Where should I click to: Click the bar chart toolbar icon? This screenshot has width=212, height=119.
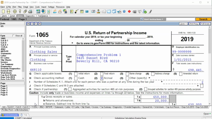tap(104, 12)
